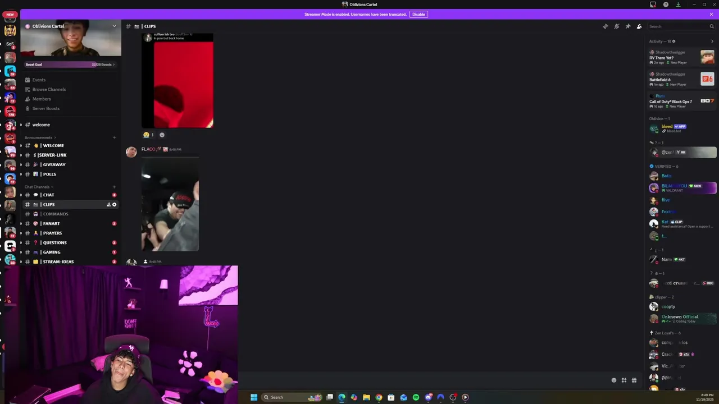This screenshot has height=404, width=719.
Task: Toggle the channel notification mute bell
Action: pyautogui.click(x=616, y=26)
